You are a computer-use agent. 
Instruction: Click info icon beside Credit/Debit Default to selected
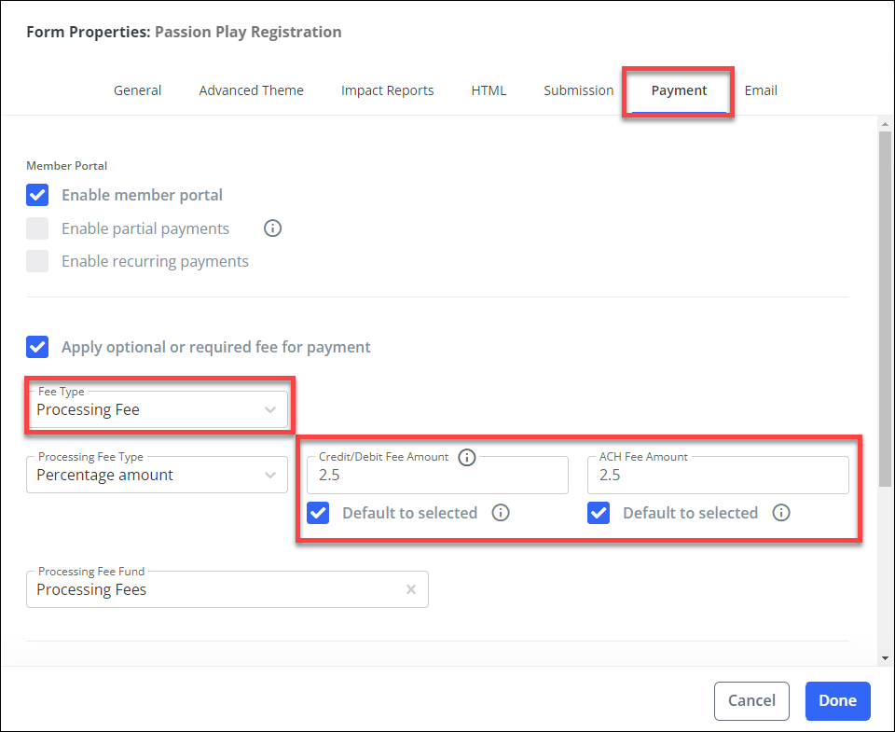click(501, 513)
